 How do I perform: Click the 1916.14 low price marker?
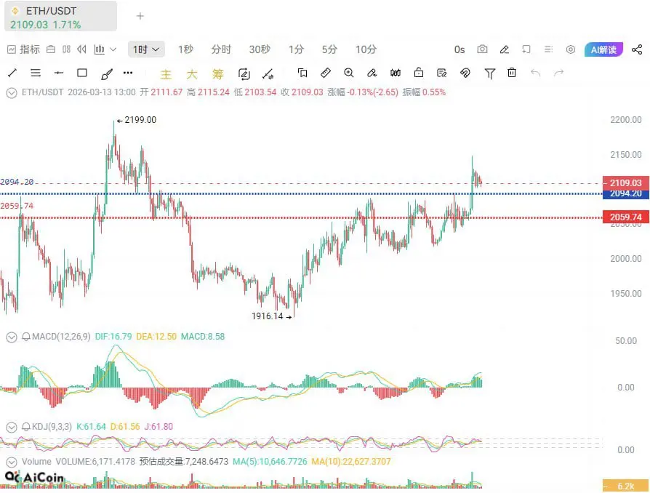tap(271, 316)
